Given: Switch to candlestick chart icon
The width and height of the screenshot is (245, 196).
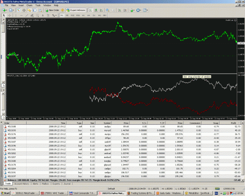Looking at the screenshot, I should (x=96, y=10).
